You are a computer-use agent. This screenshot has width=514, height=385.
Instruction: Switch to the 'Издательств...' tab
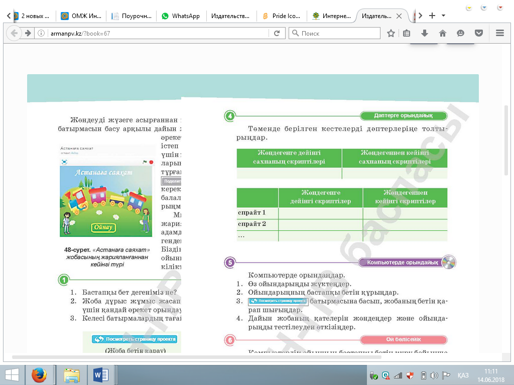pyautogui.click(x=230, y=16)
